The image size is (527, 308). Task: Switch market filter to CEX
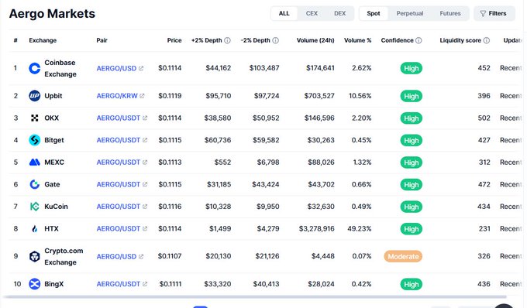click(312, 13)
